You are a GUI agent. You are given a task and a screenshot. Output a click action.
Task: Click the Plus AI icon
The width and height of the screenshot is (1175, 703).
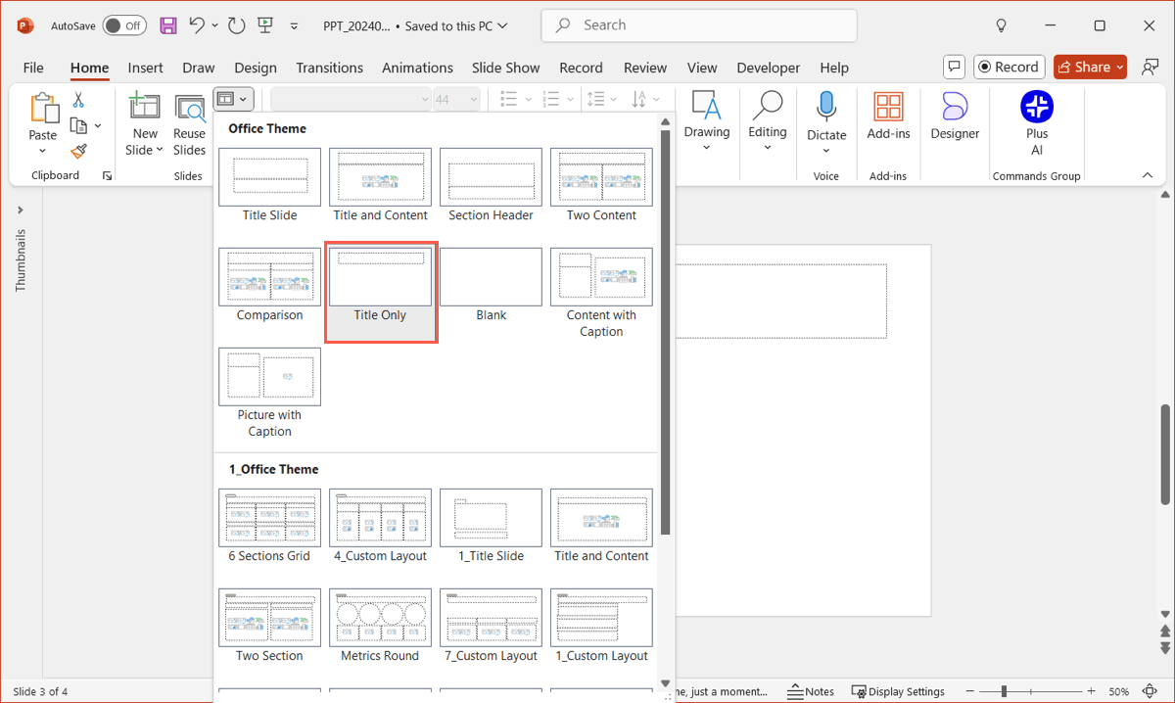[x=1037, y=107]
